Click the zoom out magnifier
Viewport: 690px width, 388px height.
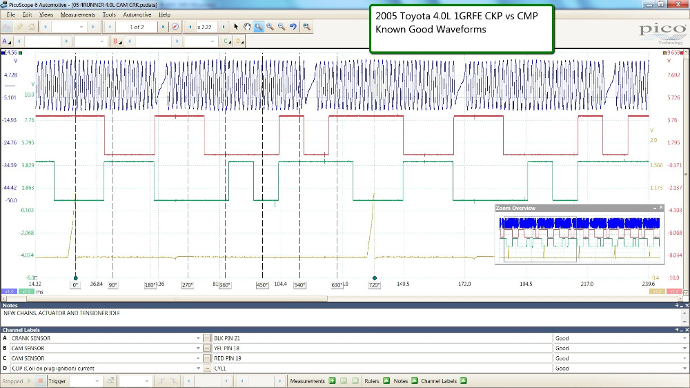pyautogui.click(x=281, y=27)
